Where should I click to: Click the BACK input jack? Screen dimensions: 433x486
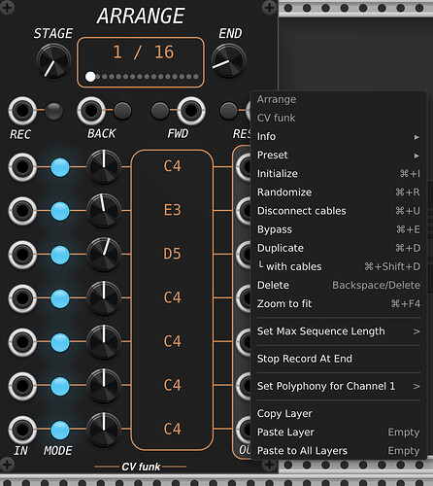[x=91, y=111]
